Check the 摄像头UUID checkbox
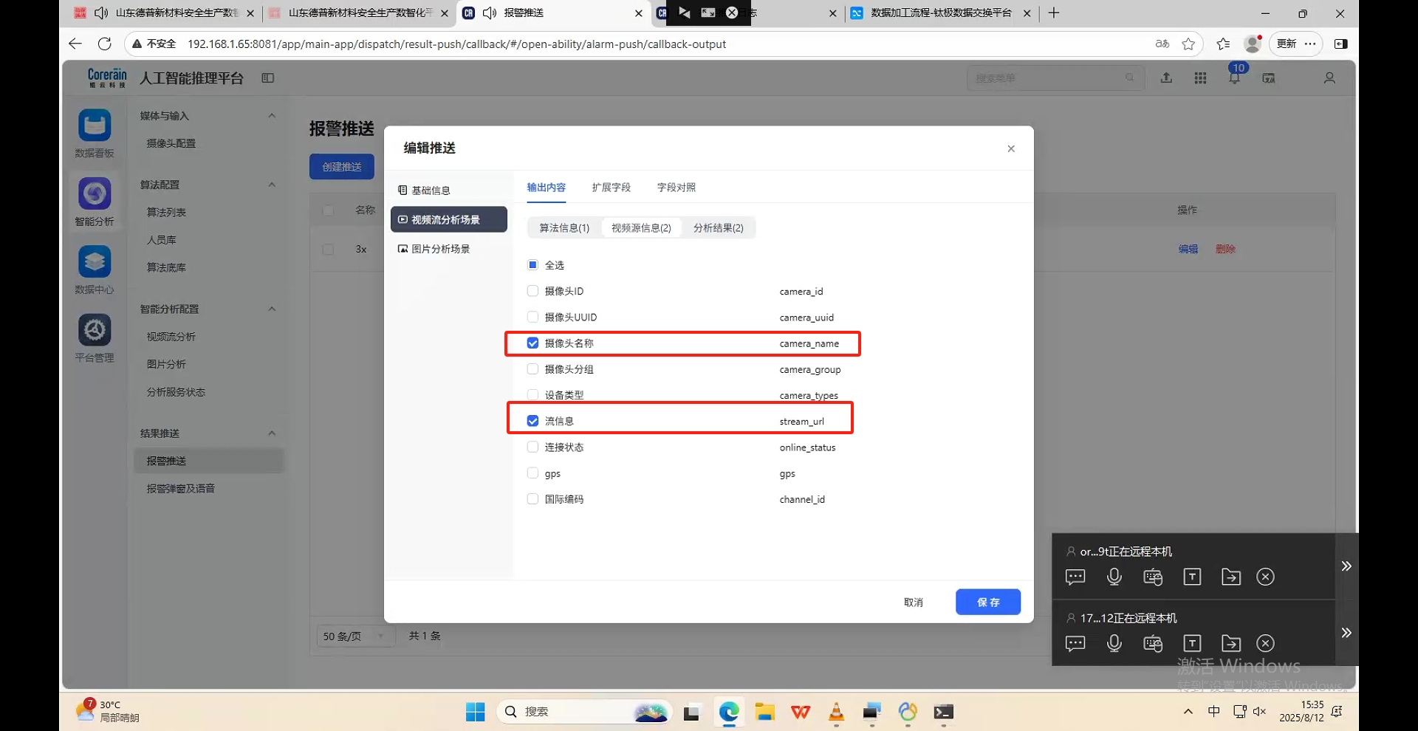 coord(532,317)
